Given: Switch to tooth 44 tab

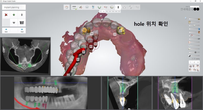Looking at the screenshot, I should [113, 11].
